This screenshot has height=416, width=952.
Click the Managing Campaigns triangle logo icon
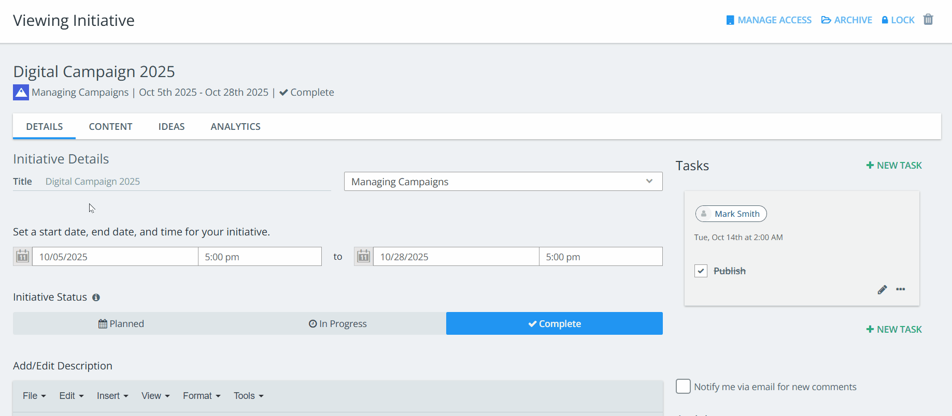pyautogui.click(x=21, y=93)
